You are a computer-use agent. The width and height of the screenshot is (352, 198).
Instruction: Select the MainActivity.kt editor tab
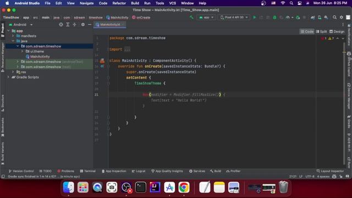pyautogui.click(x=109, y=24)
